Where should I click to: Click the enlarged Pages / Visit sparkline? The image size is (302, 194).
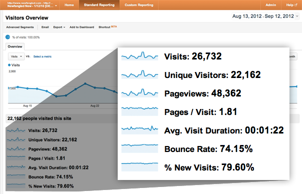pyautogui.click(x=140, y=111)
